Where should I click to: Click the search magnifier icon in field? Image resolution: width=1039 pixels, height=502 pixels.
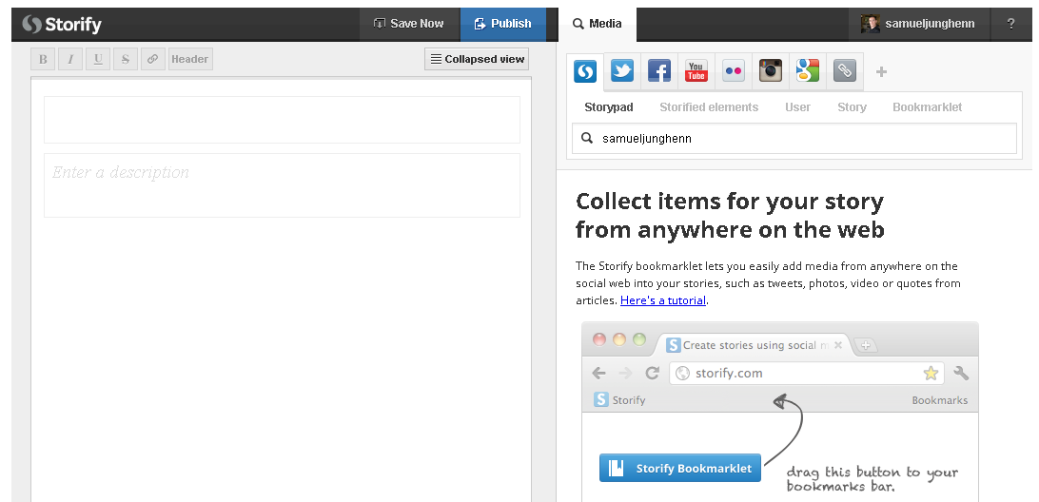tap(586, 139)
